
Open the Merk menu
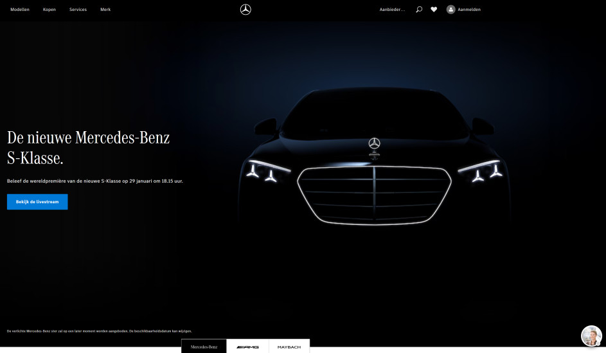click(x=105, y=10)
